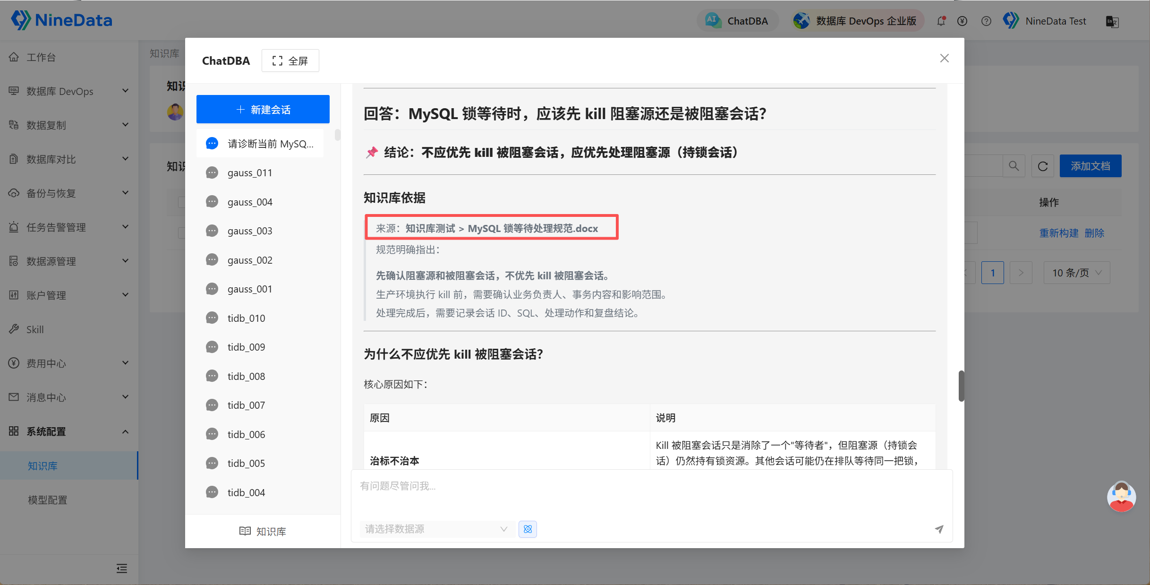Open the gauss_002 conversation
The width and height of the screenshot is (1150, 585).
(260, 260)
